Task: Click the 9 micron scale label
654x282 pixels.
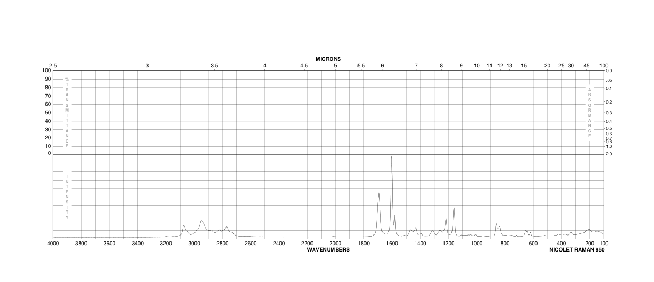Action: (x=461, y=66)
